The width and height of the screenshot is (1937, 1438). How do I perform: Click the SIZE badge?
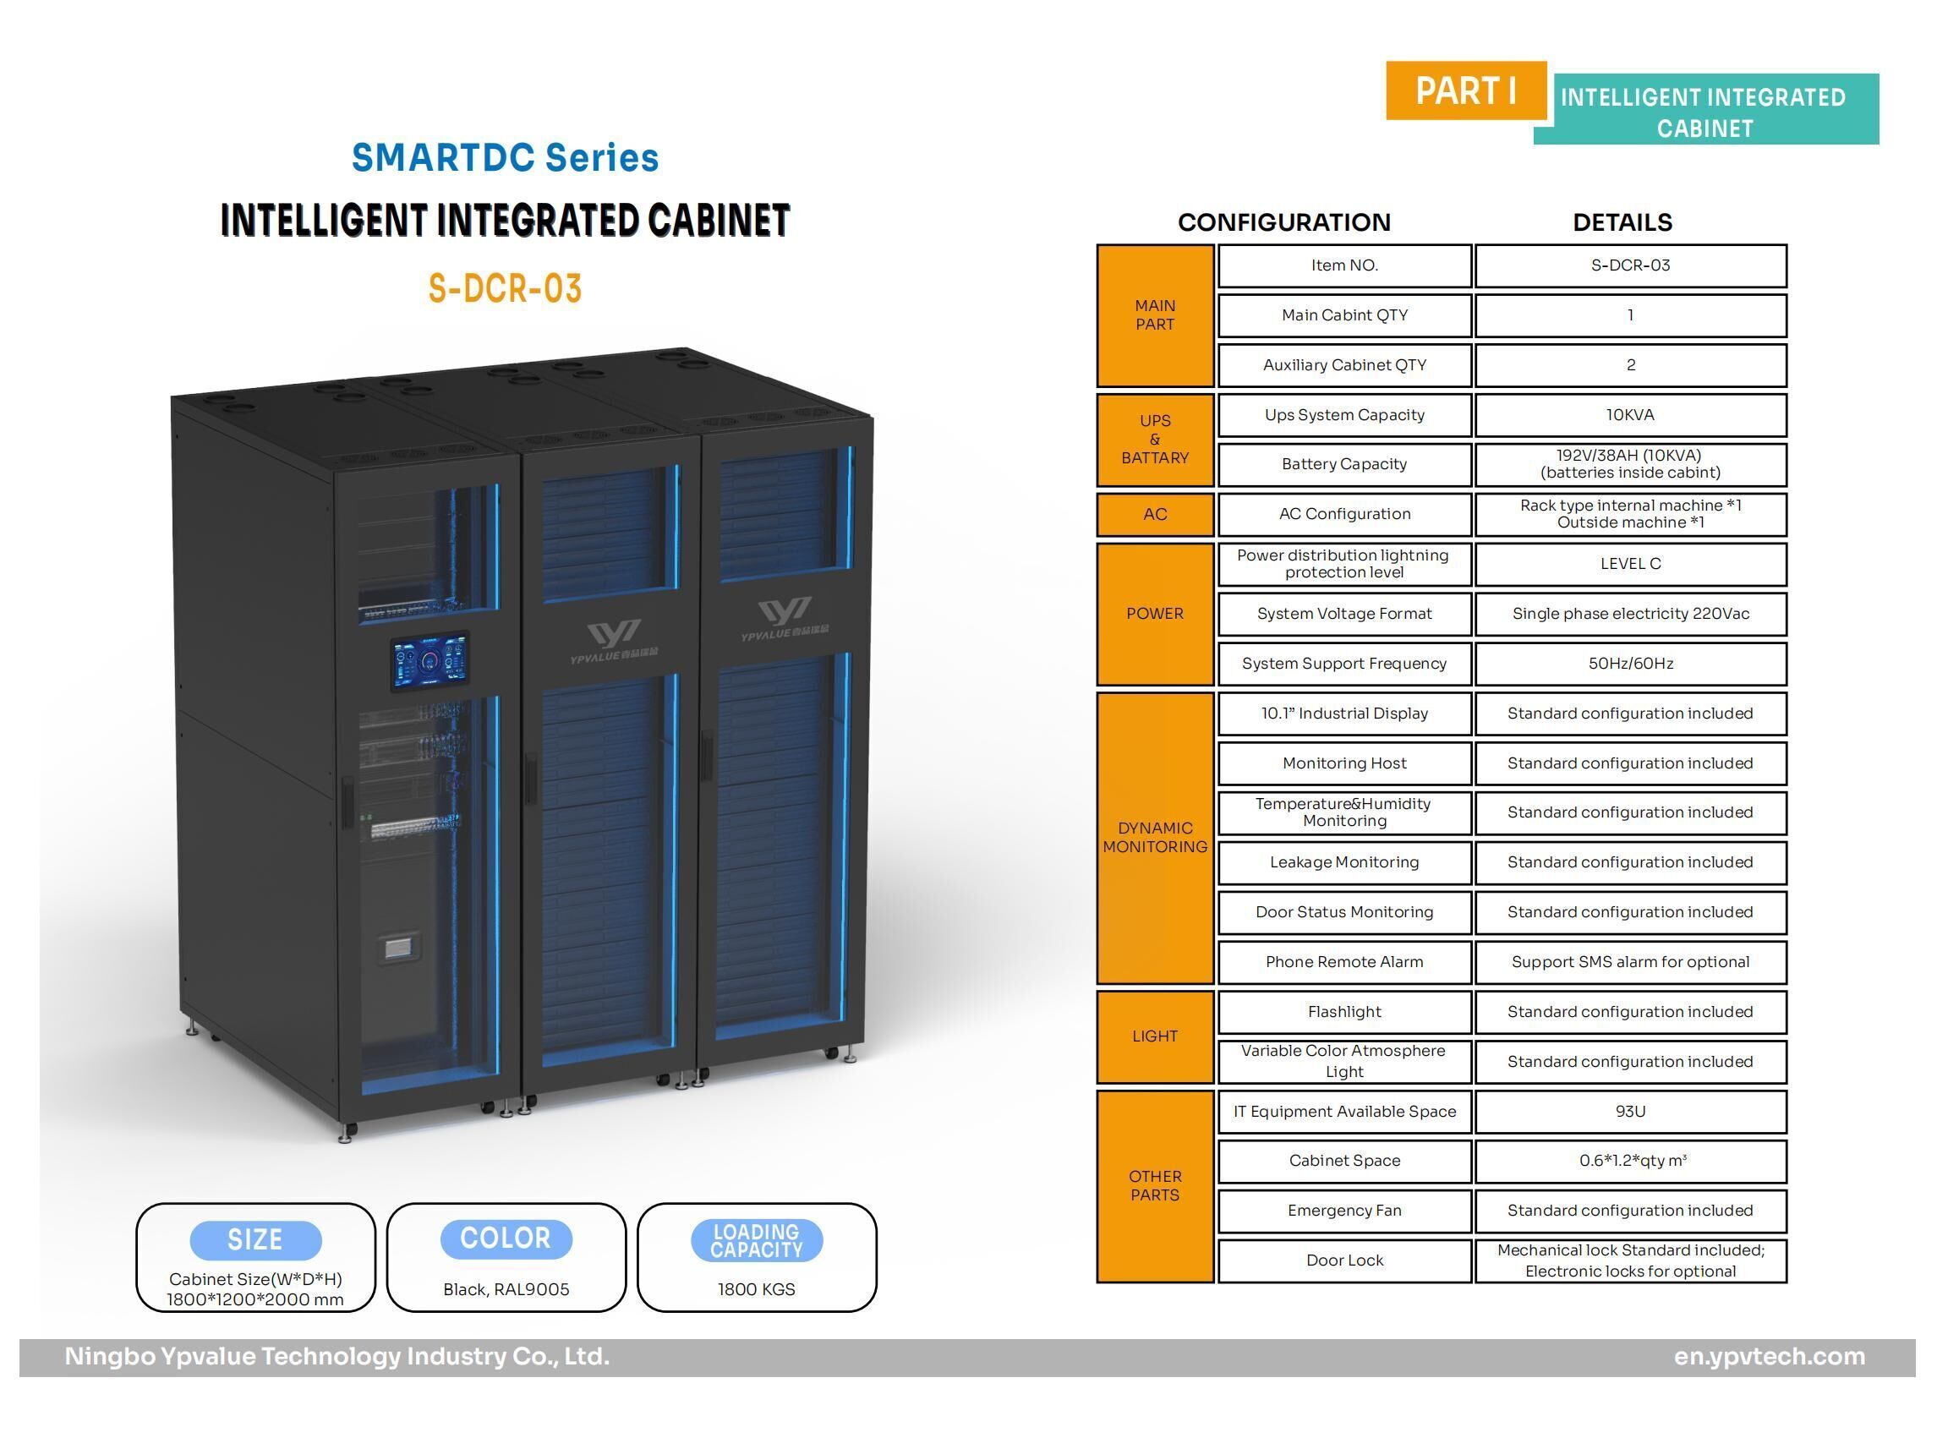(256, 1238)
